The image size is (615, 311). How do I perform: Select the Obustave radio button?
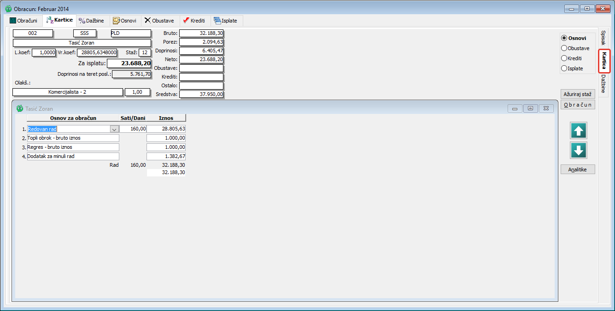tap(564, 48)
